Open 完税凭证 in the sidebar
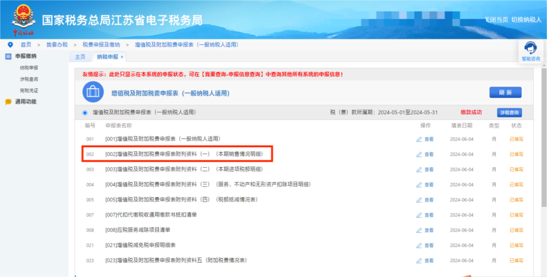This screenshot has height=277, width=547. pyautogui.click(x=29, y=90)
